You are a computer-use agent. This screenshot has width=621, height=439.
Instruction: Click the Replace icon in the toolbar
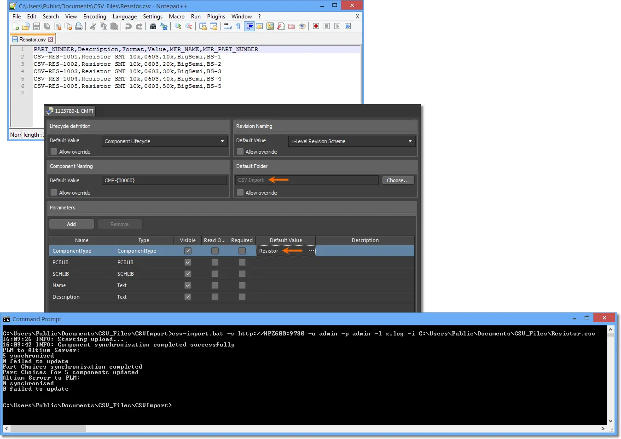tap(163, 26)
